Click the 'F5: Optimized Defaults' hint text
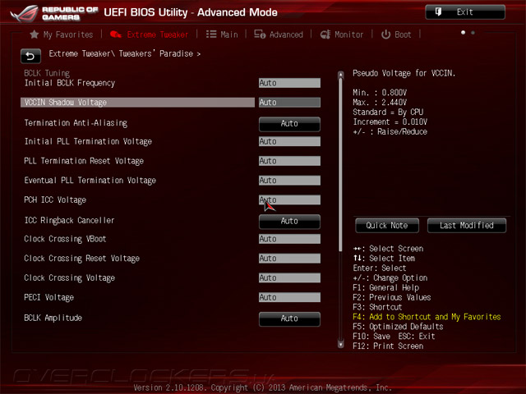 398,327
